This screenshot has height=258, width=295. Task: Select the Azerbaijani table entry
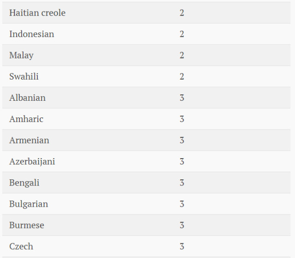coord(32,162)
